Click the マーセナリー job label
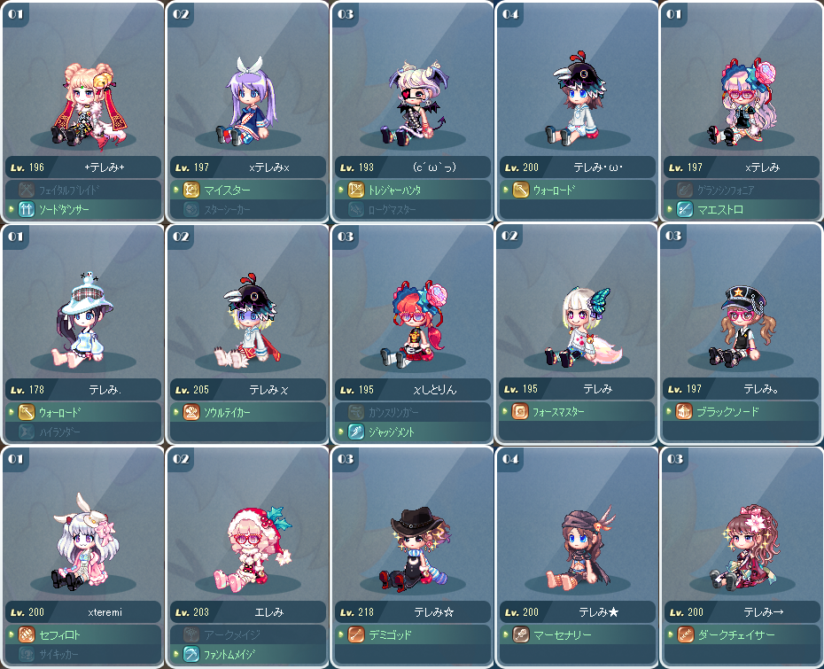The width and height of the screenshot is (824, 669). (563, 634)
